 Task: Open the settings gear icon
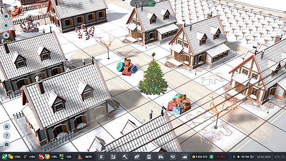click(7, 127)
